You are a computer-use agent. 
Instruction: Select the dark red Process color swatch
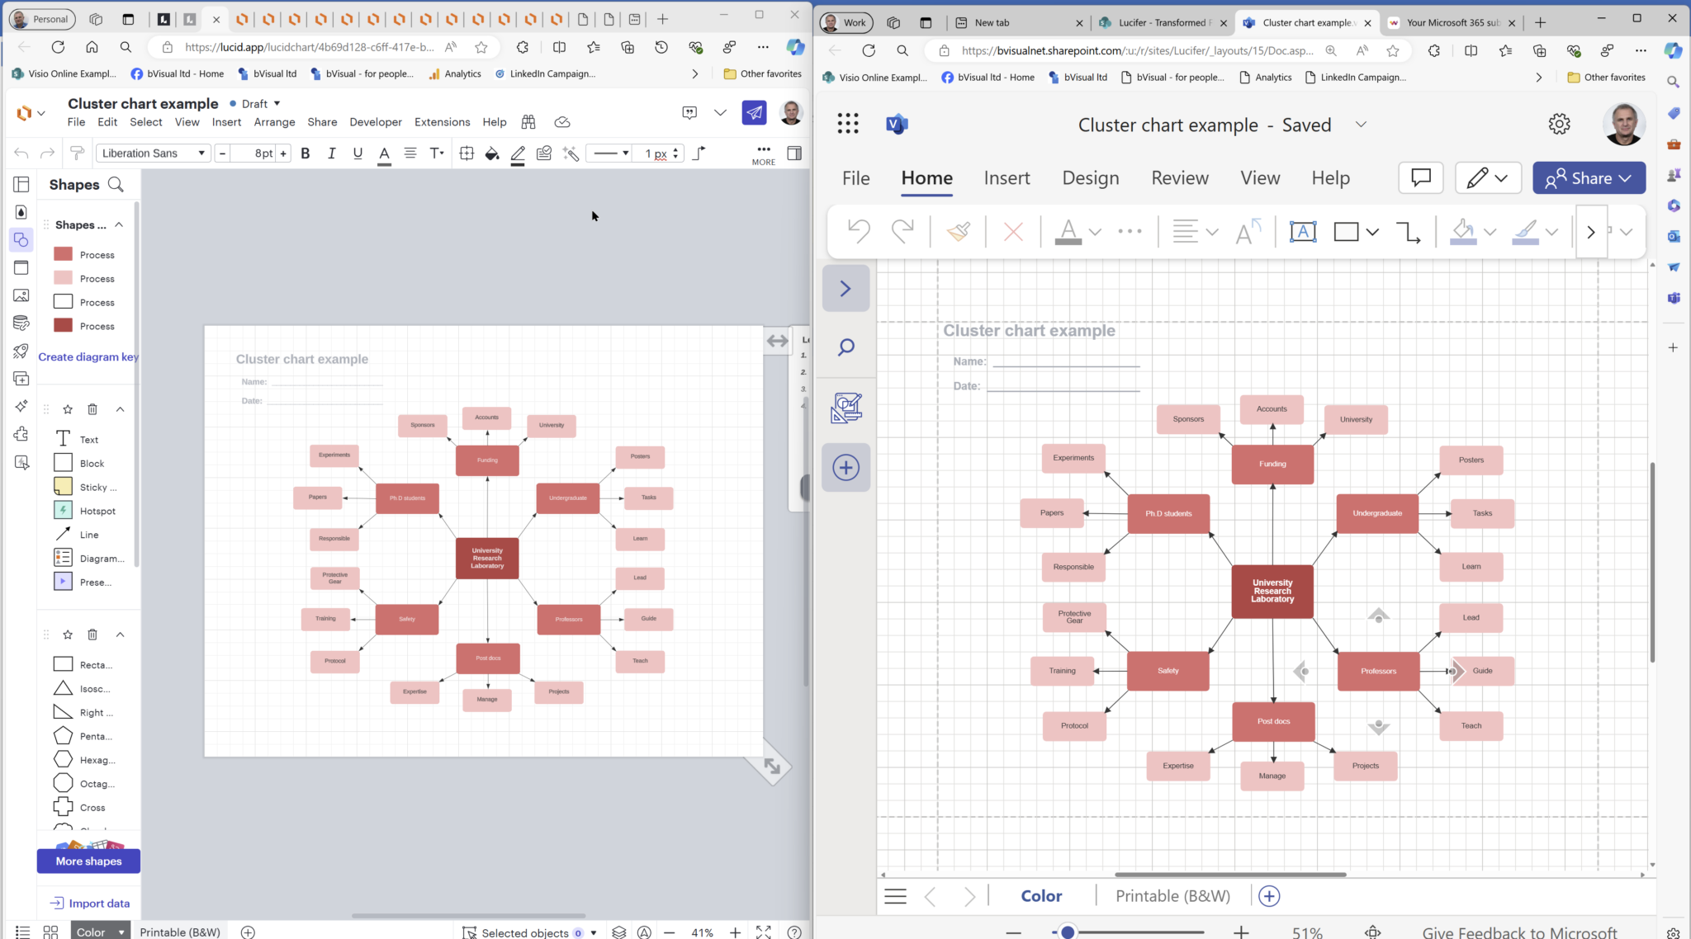point(63,325)
